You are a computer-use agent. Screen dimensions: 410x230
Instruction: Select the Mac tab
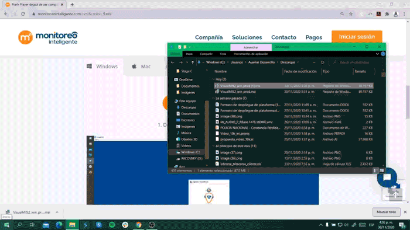[x=141, y=67]
